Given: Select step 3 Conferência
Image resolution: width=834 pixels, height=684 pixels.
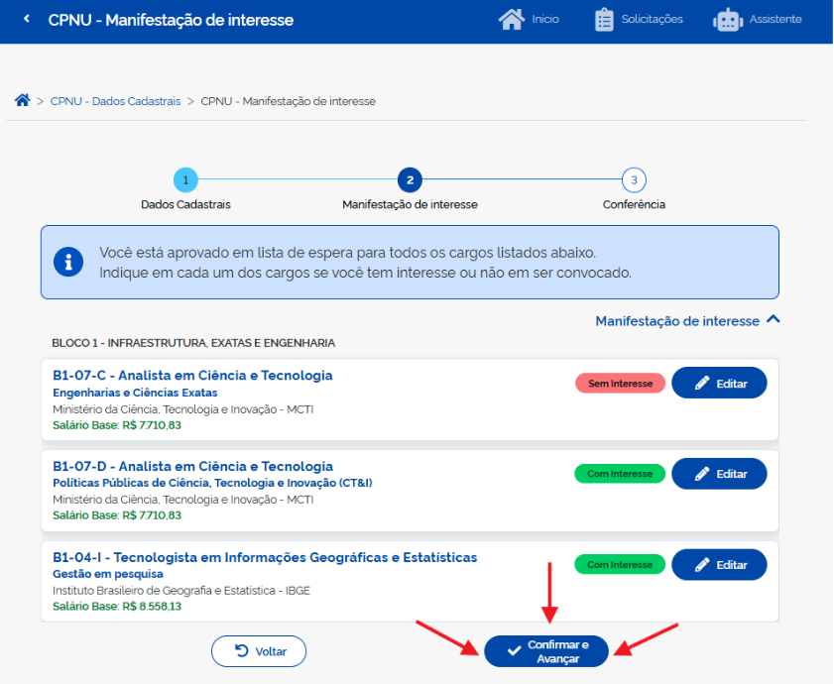Looking at the screenshot, I should pos(634,180).
